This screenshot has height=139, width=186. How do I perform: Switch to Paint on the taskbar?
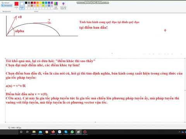pos(78,132)
